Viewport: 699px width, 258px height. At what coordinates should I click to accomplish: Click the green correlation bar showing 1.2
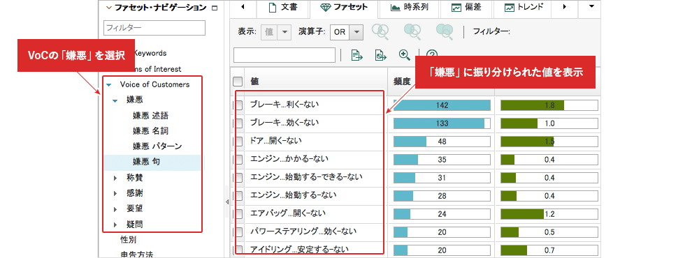pyautogui.click(x=549, y=214)
